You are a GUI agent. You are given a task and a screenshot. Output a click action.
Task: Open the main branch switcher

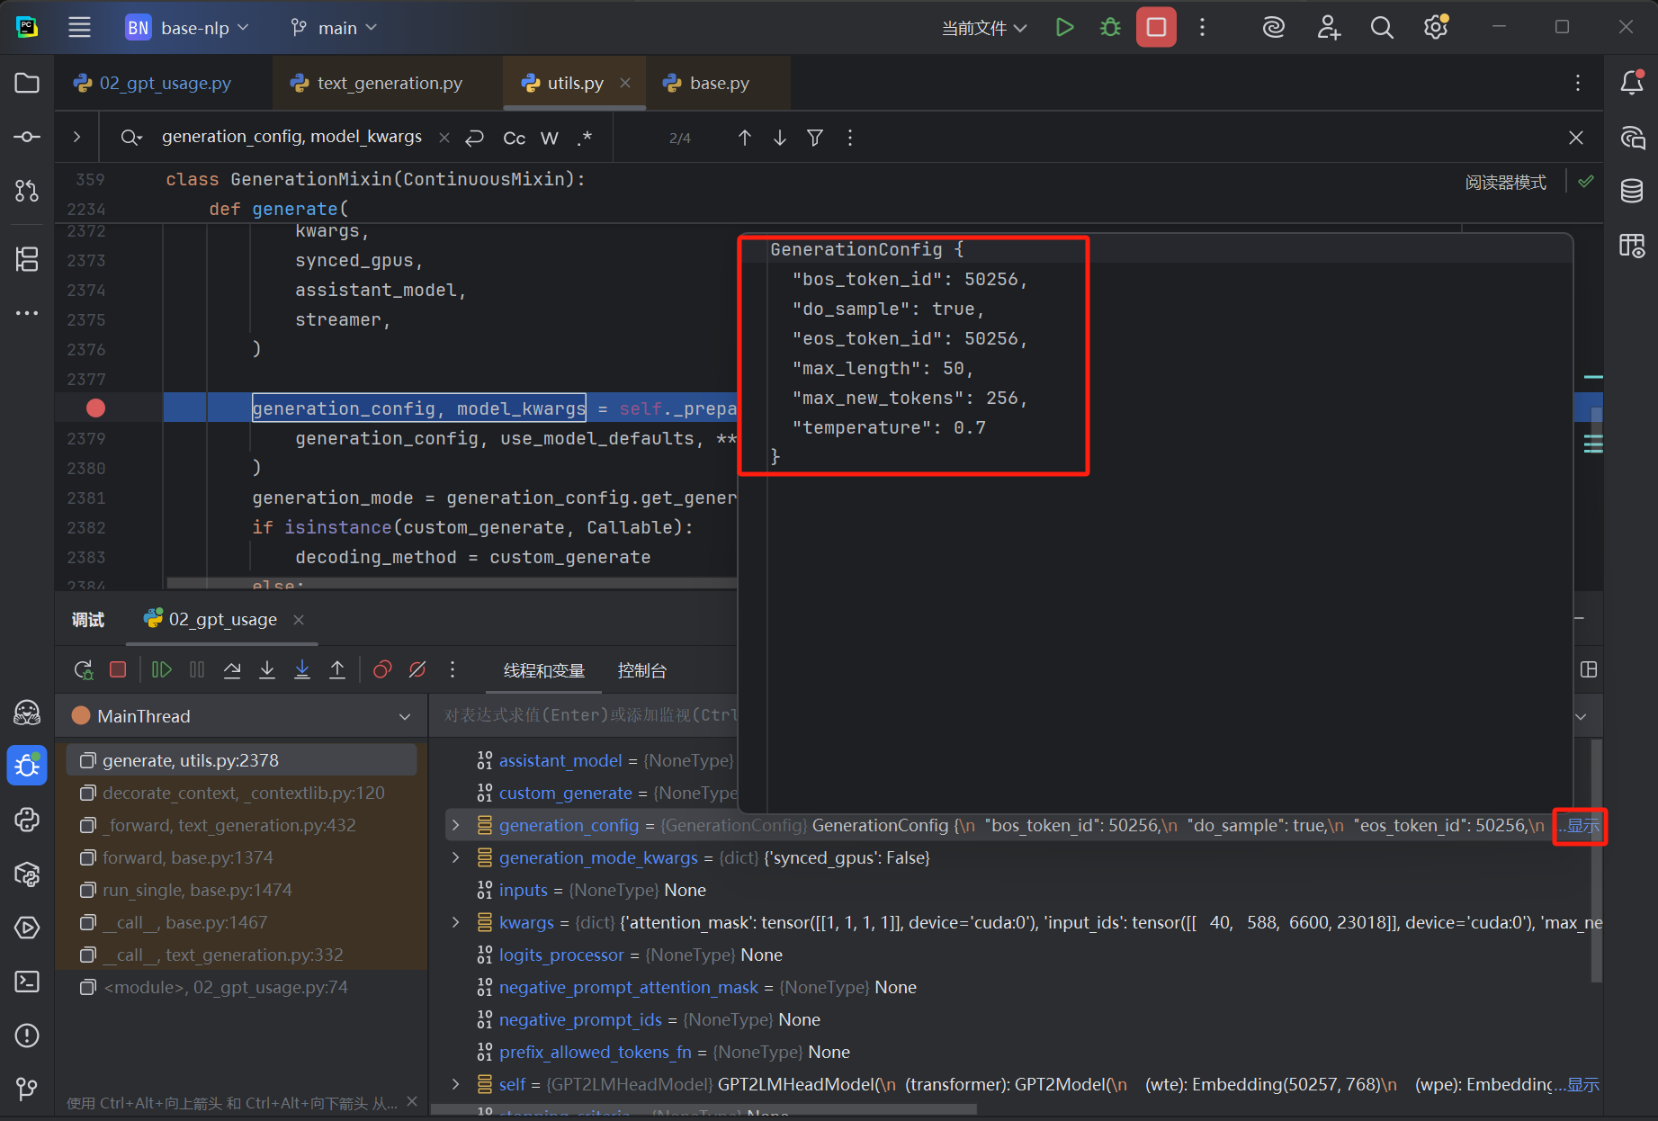pyautogui.click(x=333, y=27)
